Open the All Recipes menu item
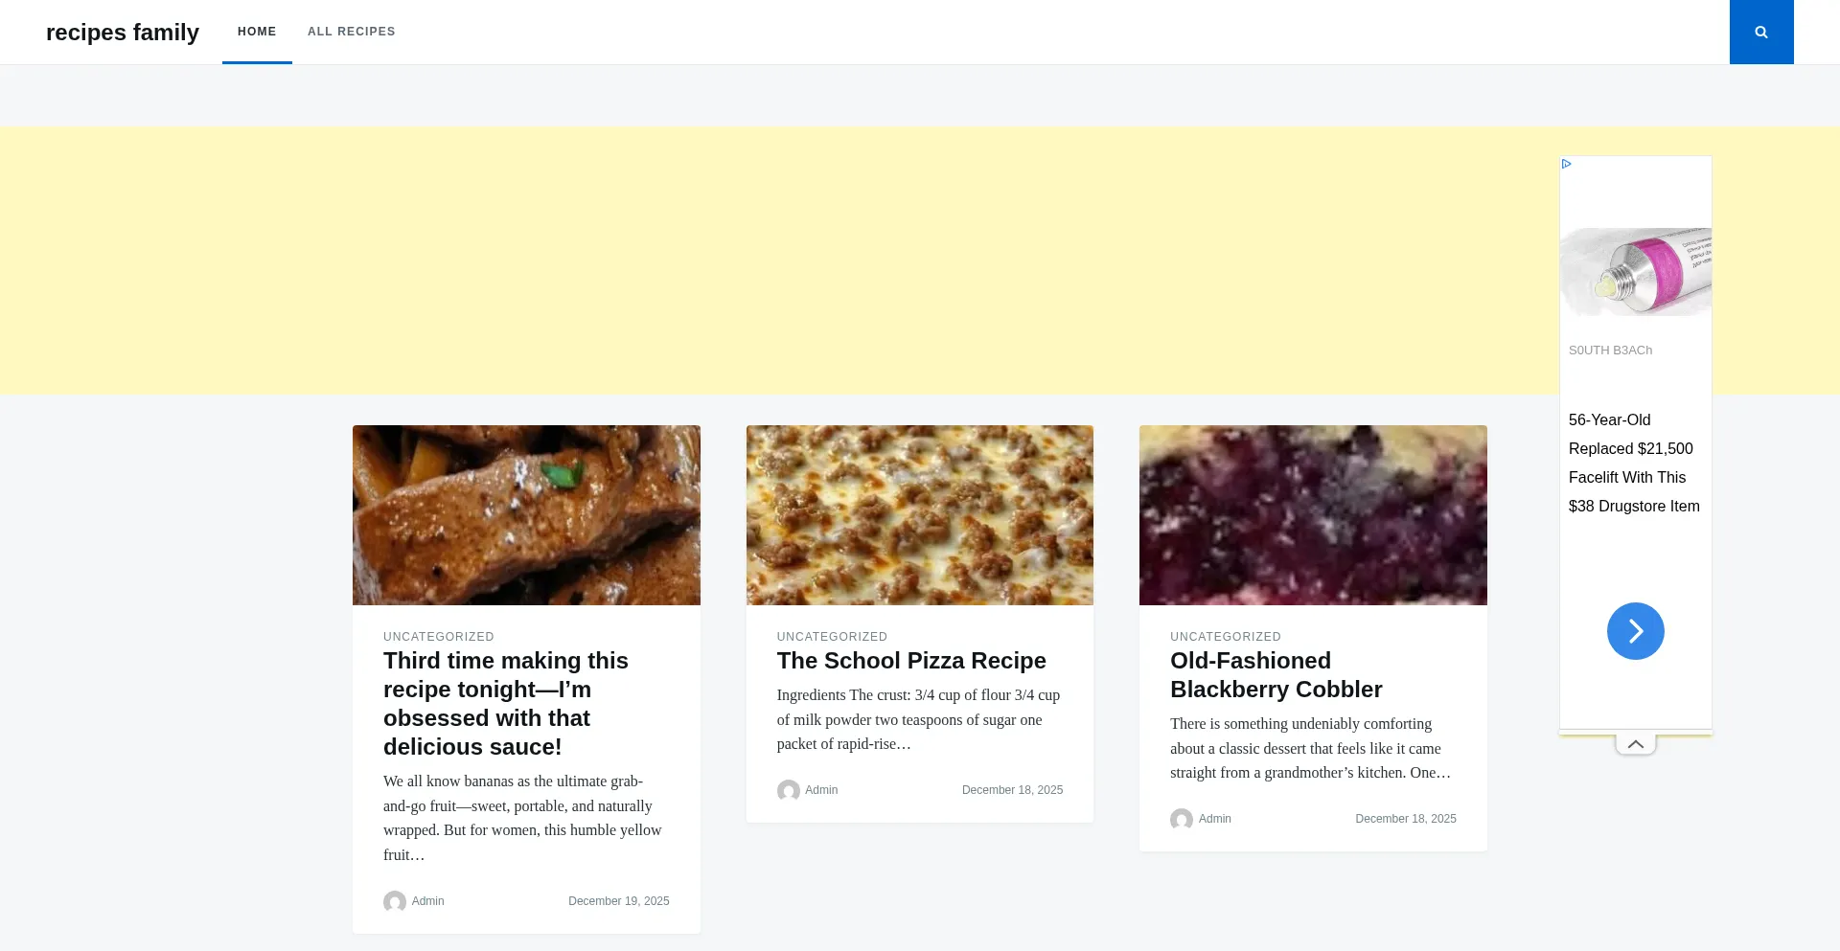The height and width of the screenshot is (951, 1840). [x=351, y=32]
